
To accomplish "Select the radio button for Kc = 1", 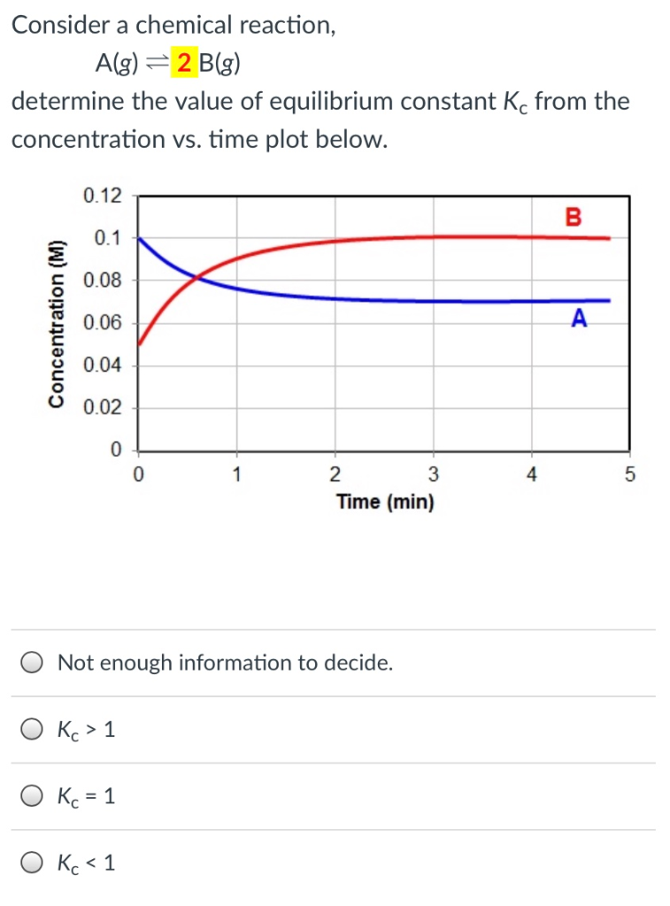I will [30, 795].
